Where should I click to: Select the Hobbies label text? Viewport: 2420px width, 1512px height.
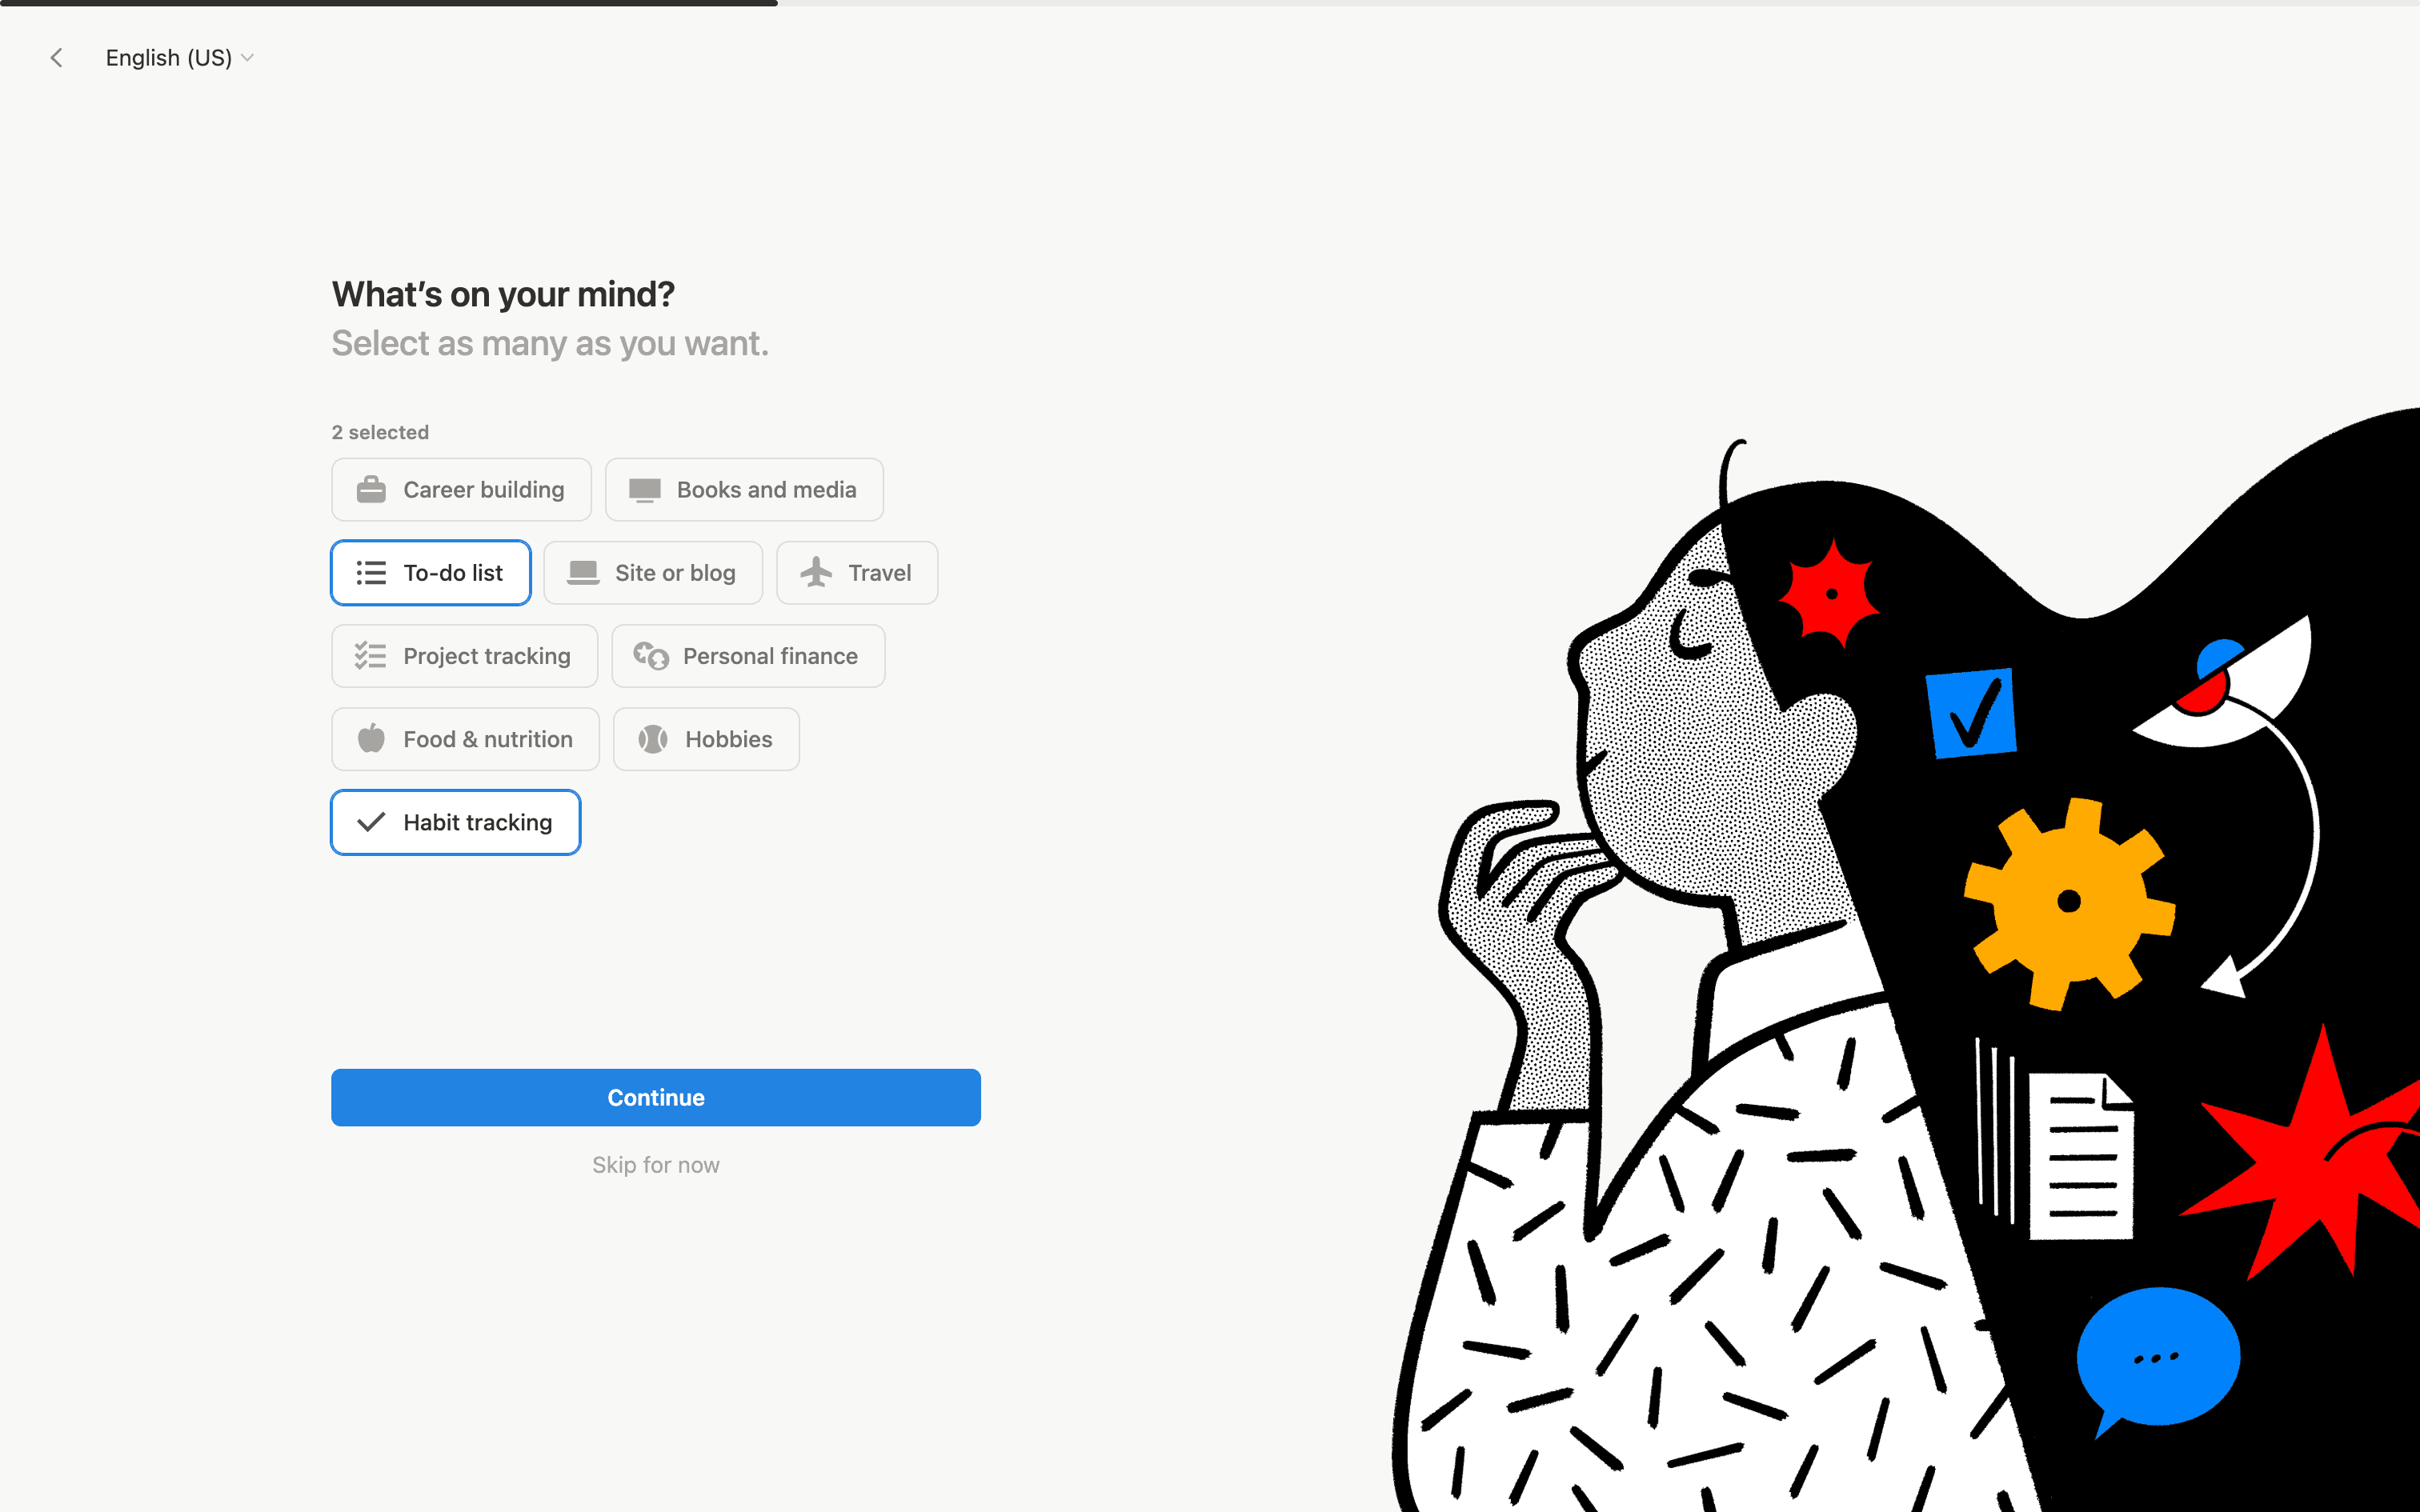pyautogui.click(x=729, y=739)
